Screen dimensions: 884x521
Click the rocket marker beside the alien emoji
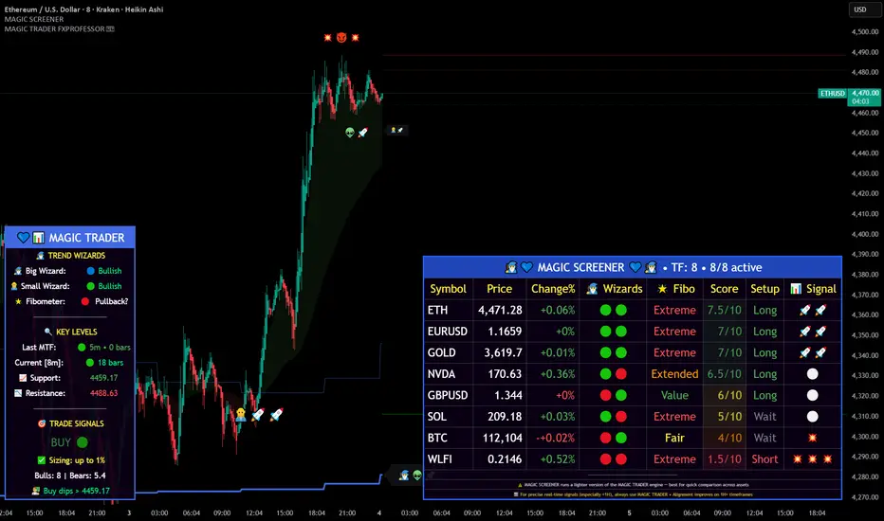(x=362, y=133)
